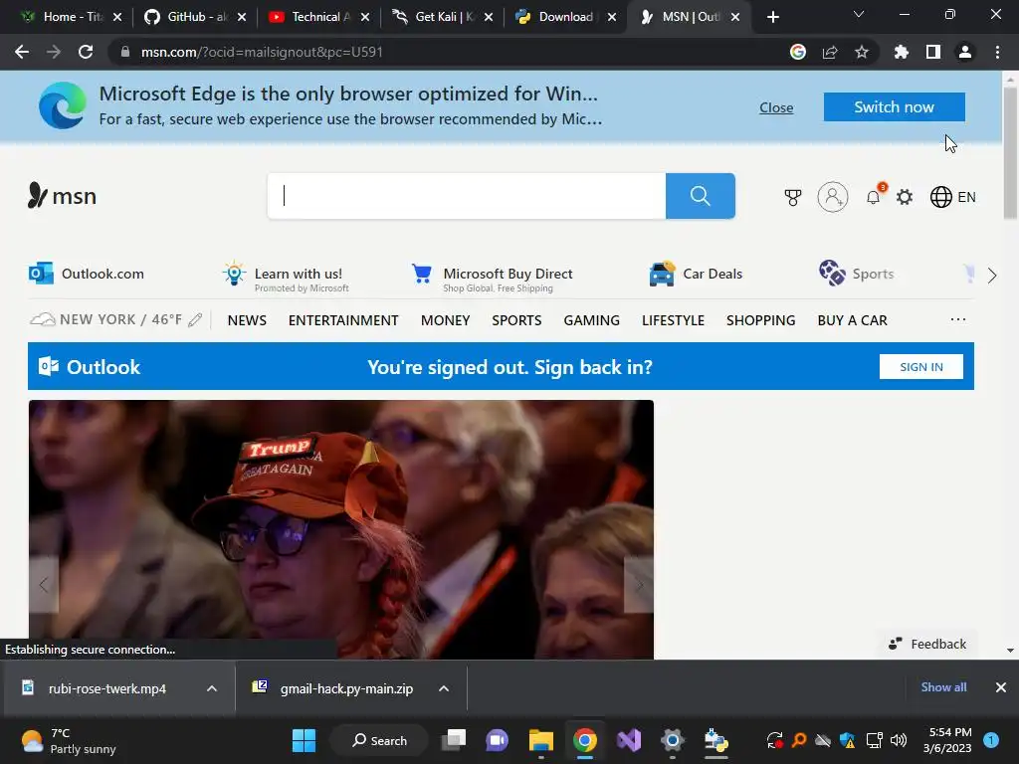Open Learn with us! promoted link
Screen dimensions: 1019x764
(286, 277)
